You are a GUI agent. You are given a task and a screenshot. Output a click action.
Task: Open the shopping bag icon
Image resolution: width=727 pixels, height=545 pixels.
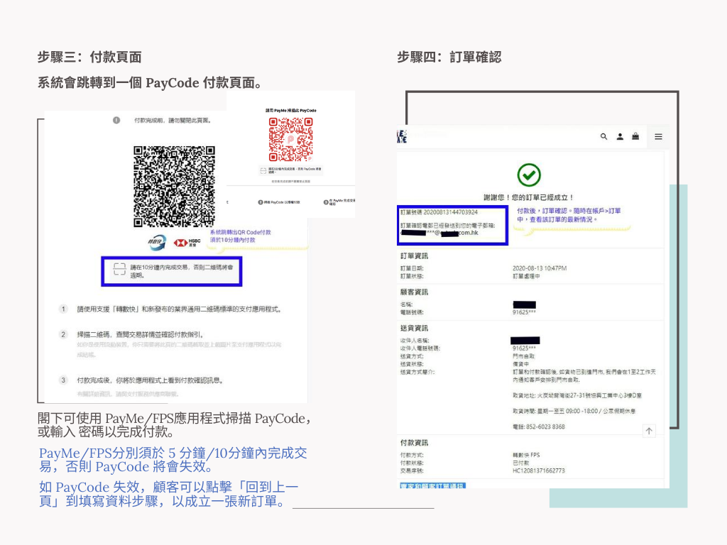click(635, 136)
